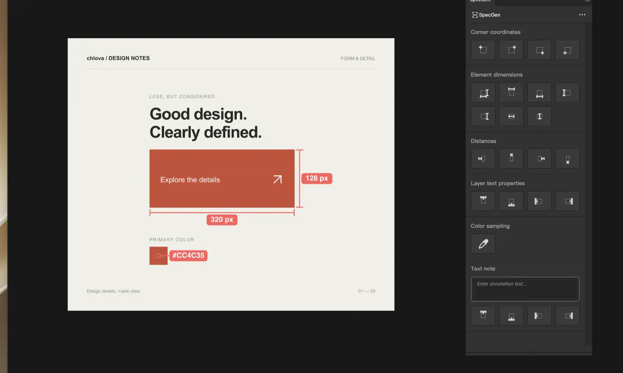The width and height of the screenshot is (623, 373).
Task: Add bottom-left corner coordinates annotation
Action: (568, 50)
